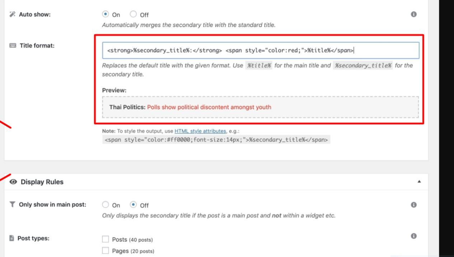The image size is (454, 257).
Task: Click inside the Title format text field
Action: 261,50
